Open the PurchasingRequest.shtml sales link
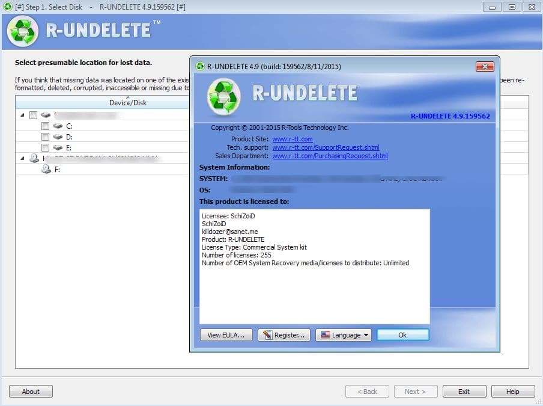 [x=330, y=156]
